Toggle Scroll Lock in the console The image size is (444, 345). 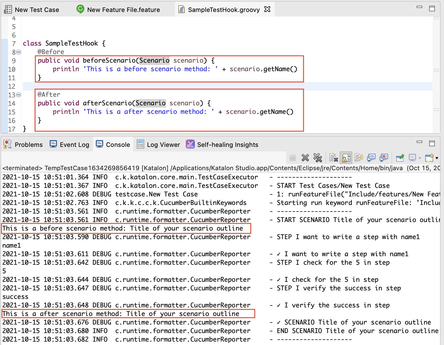point(346,158)
